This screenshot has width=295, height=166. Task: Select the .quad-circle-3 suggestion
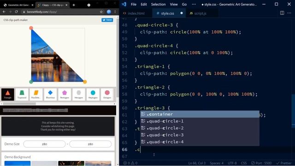pos(200,135)
